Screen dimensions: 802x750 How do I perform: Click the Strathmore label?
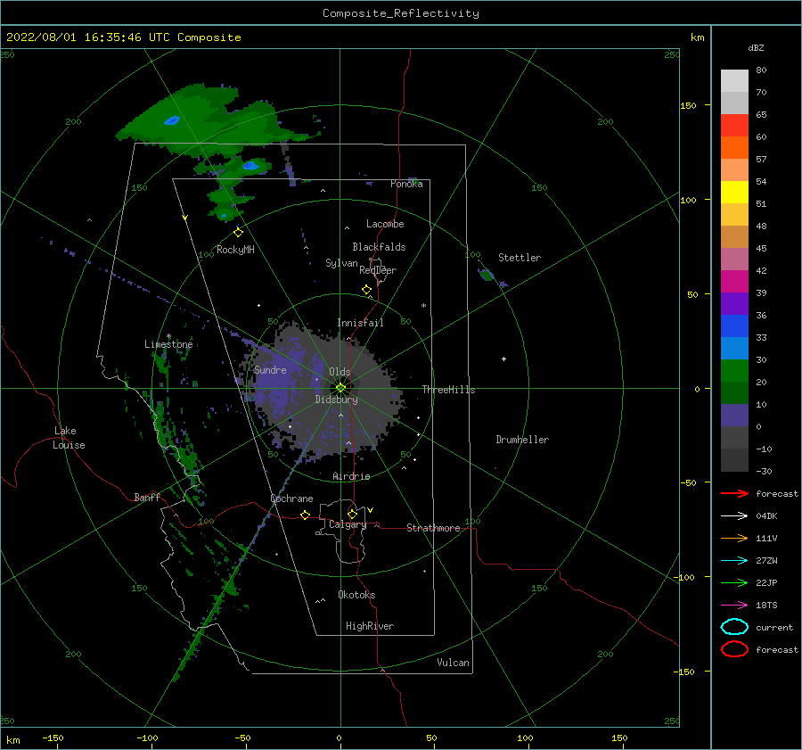point(433,528)
